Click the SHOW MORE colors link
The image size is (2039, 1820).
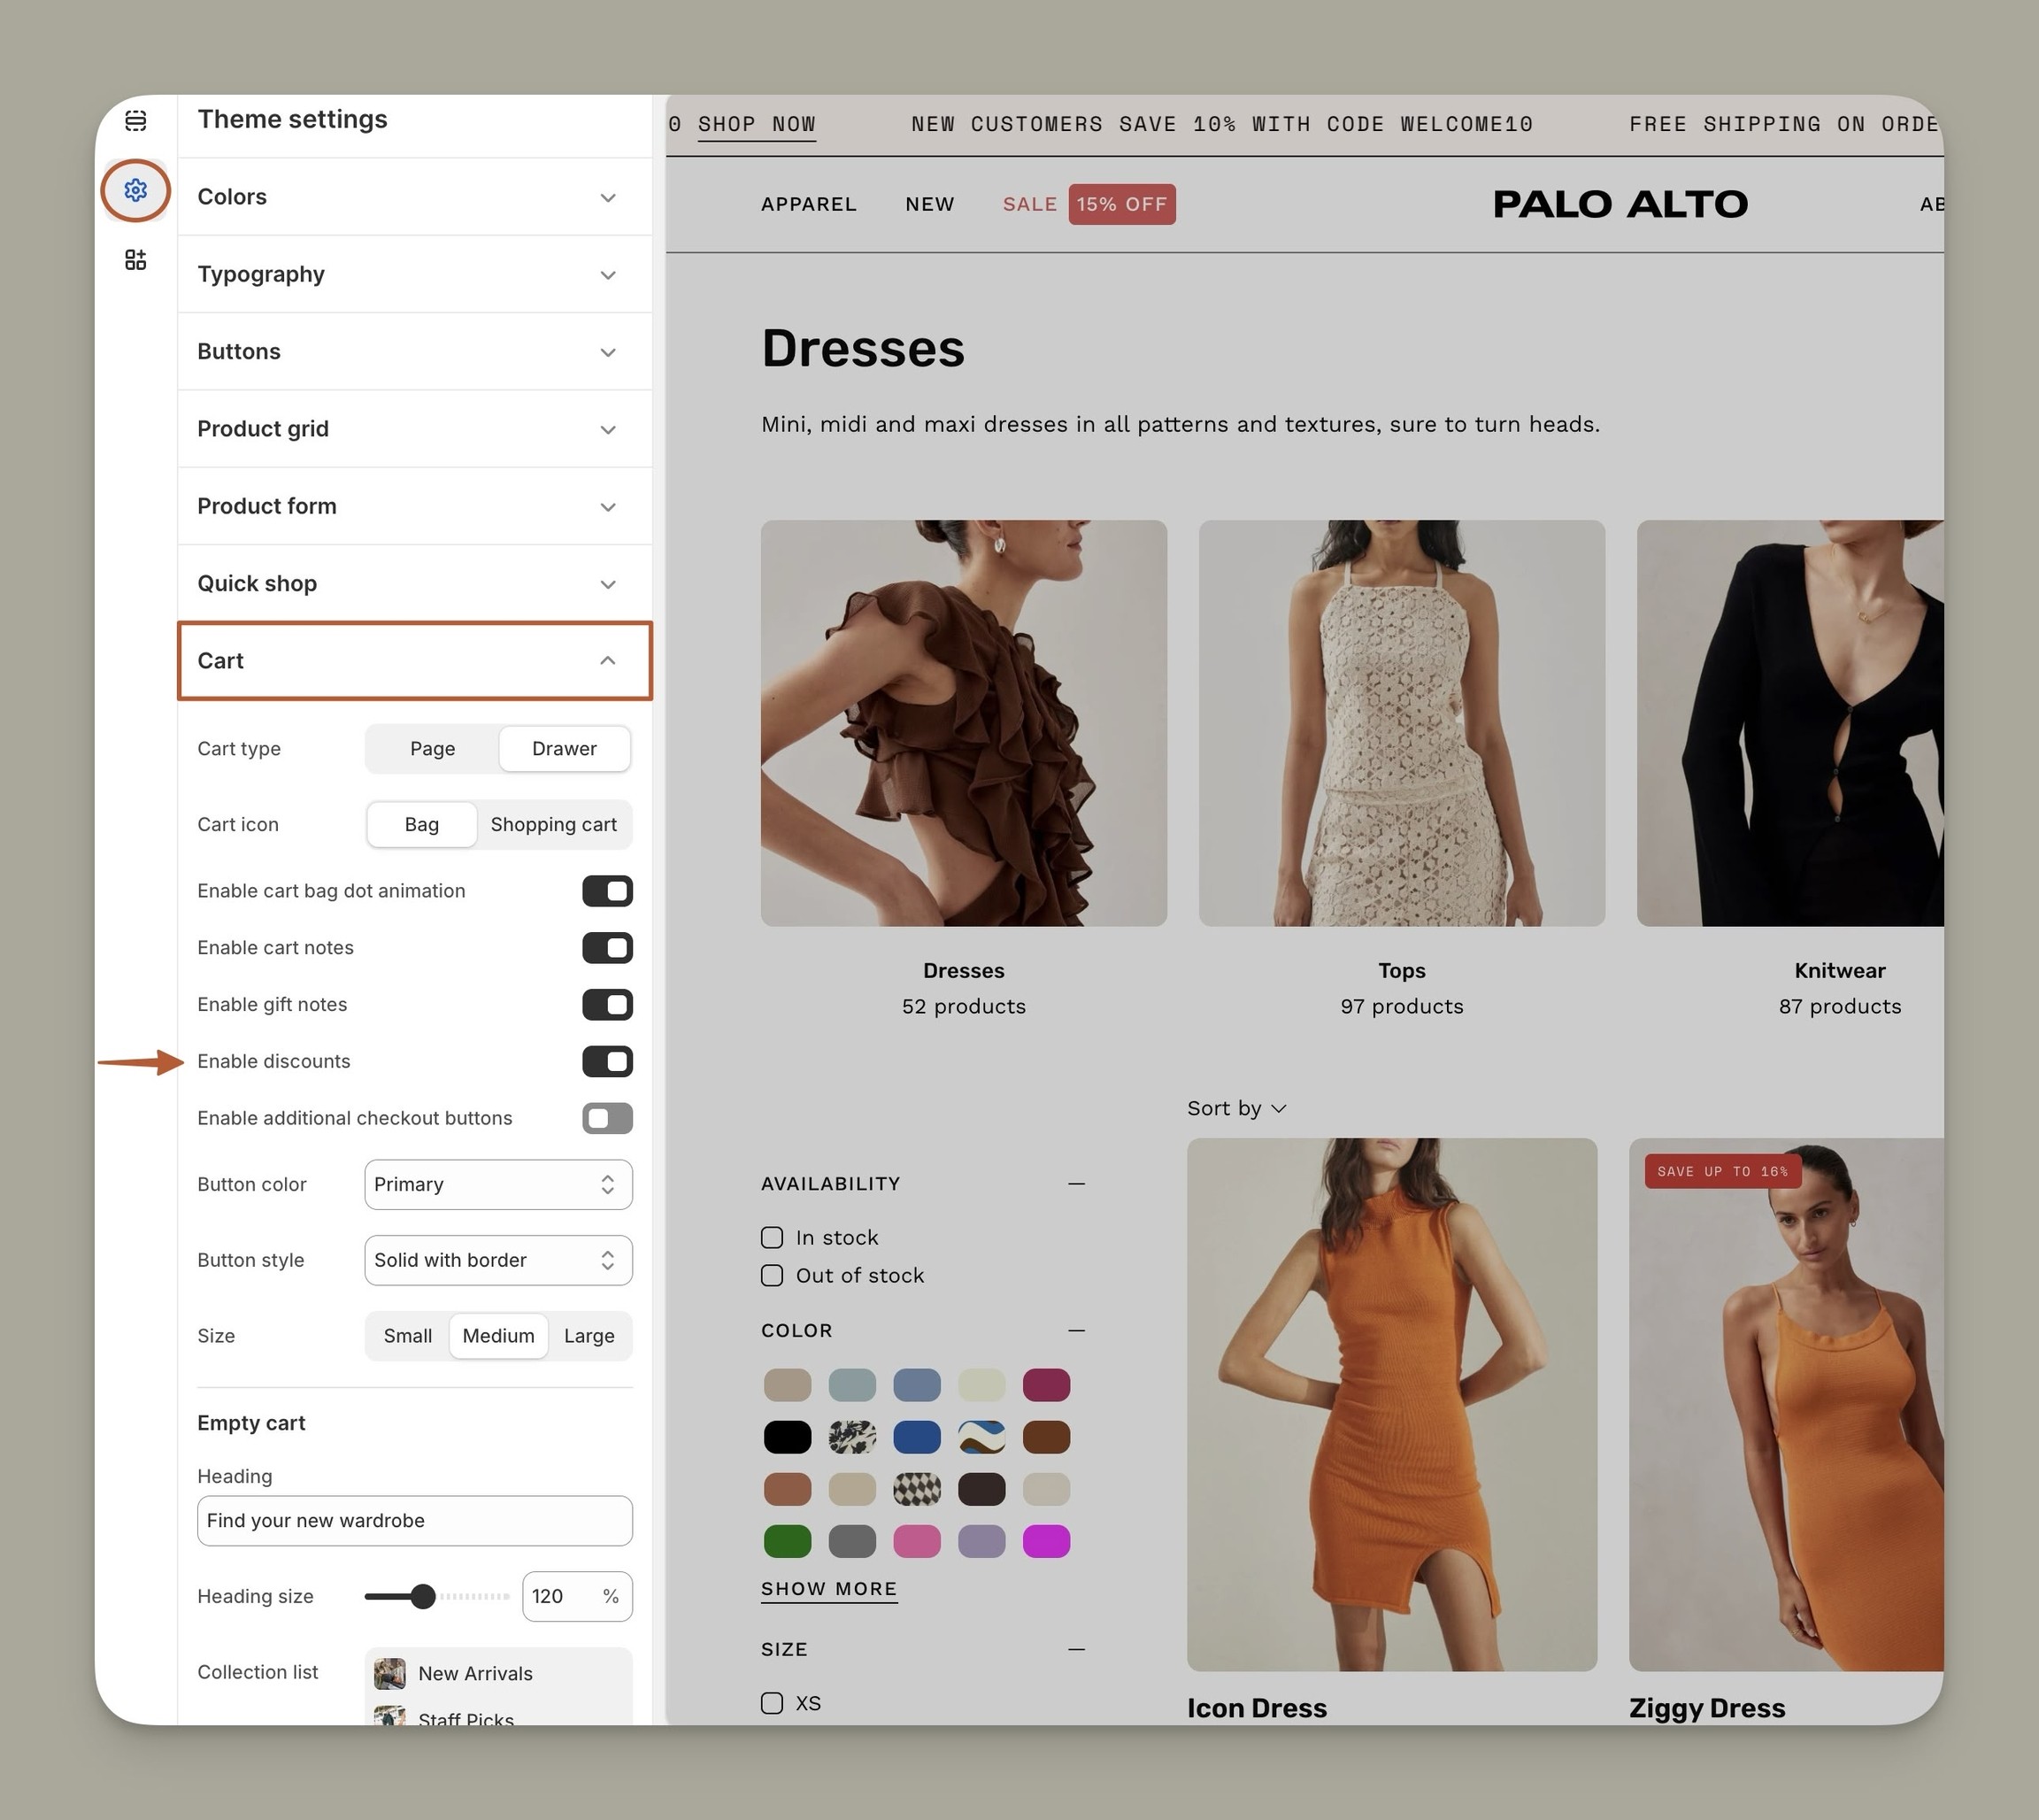click(828, 1588)
